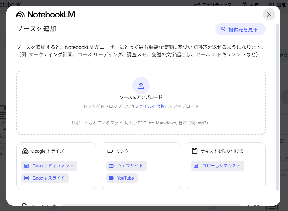The width and height of the screenshot is (288, 211).
Task: Choose ウェブサイト link source
Action: tap(126, 166)
